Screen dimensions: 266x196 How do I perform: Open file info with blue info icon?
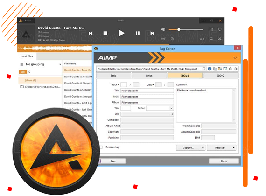pyautogui.click(x=210, y=69)
